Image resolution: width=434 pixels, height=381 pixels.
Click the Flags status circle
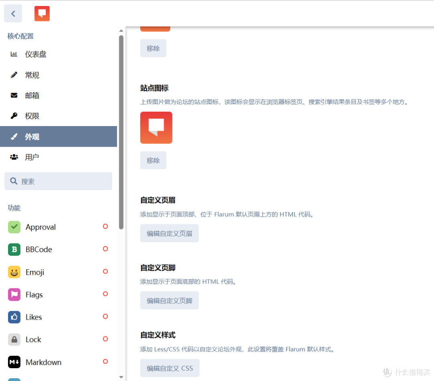[x=105, y=294]
